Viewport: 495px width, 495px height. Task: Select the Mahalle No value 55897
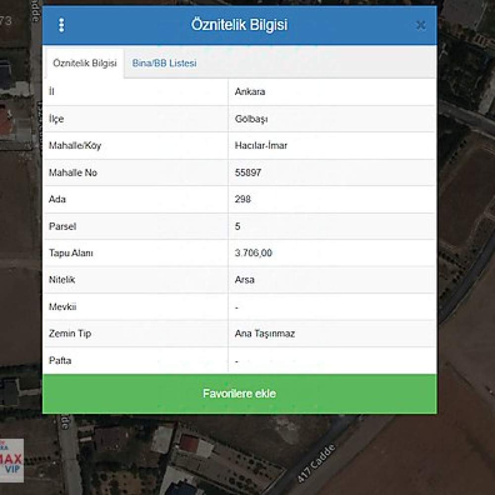tap(248, 173)
